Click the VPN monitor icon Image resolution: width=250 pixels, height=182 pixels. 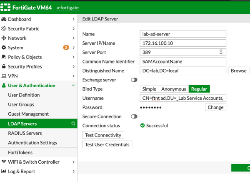pyautogui.click(x=4, y=76)
